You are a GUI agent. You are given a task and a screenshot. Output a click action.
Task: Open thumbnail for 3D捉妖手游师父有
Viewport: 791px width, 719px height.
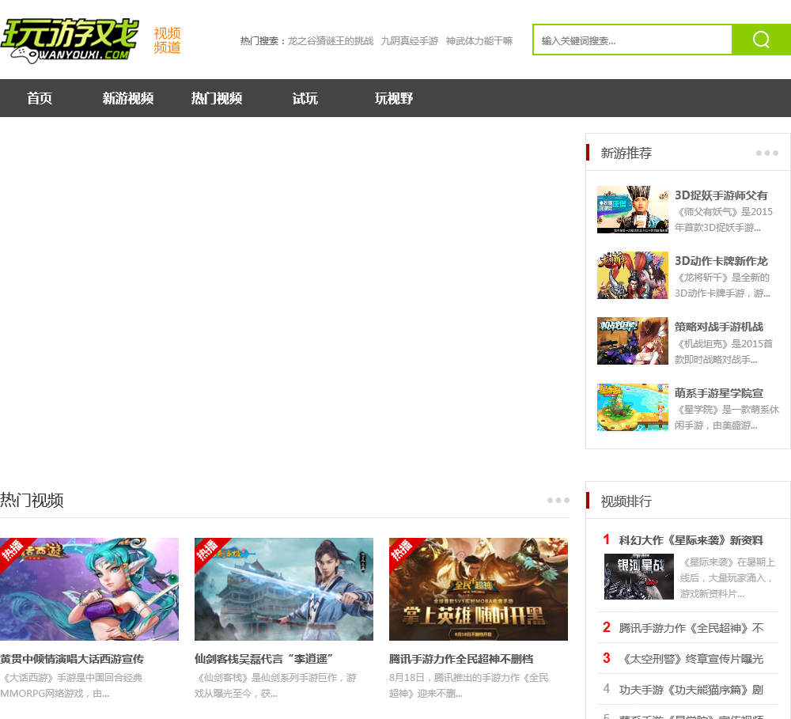[633, 210]
